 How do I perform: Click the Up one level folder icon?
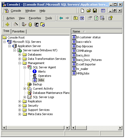pyautogui.click(x=76, y=18)
